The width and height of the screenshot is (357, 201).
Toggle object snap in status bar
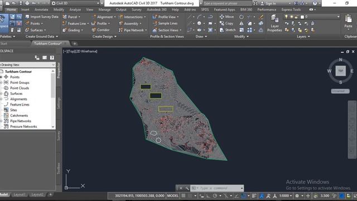click(244, 195)
